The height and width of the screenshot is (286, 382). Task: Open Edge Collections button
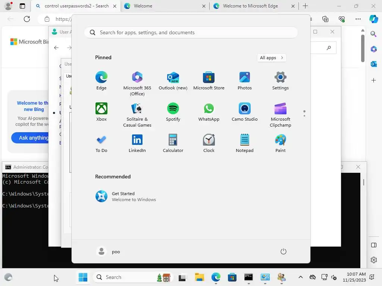(x=325, y=19)
